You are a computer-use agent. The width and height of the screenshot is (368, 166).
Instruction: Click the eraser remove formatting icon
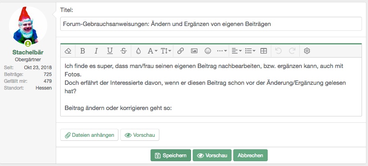68,51
